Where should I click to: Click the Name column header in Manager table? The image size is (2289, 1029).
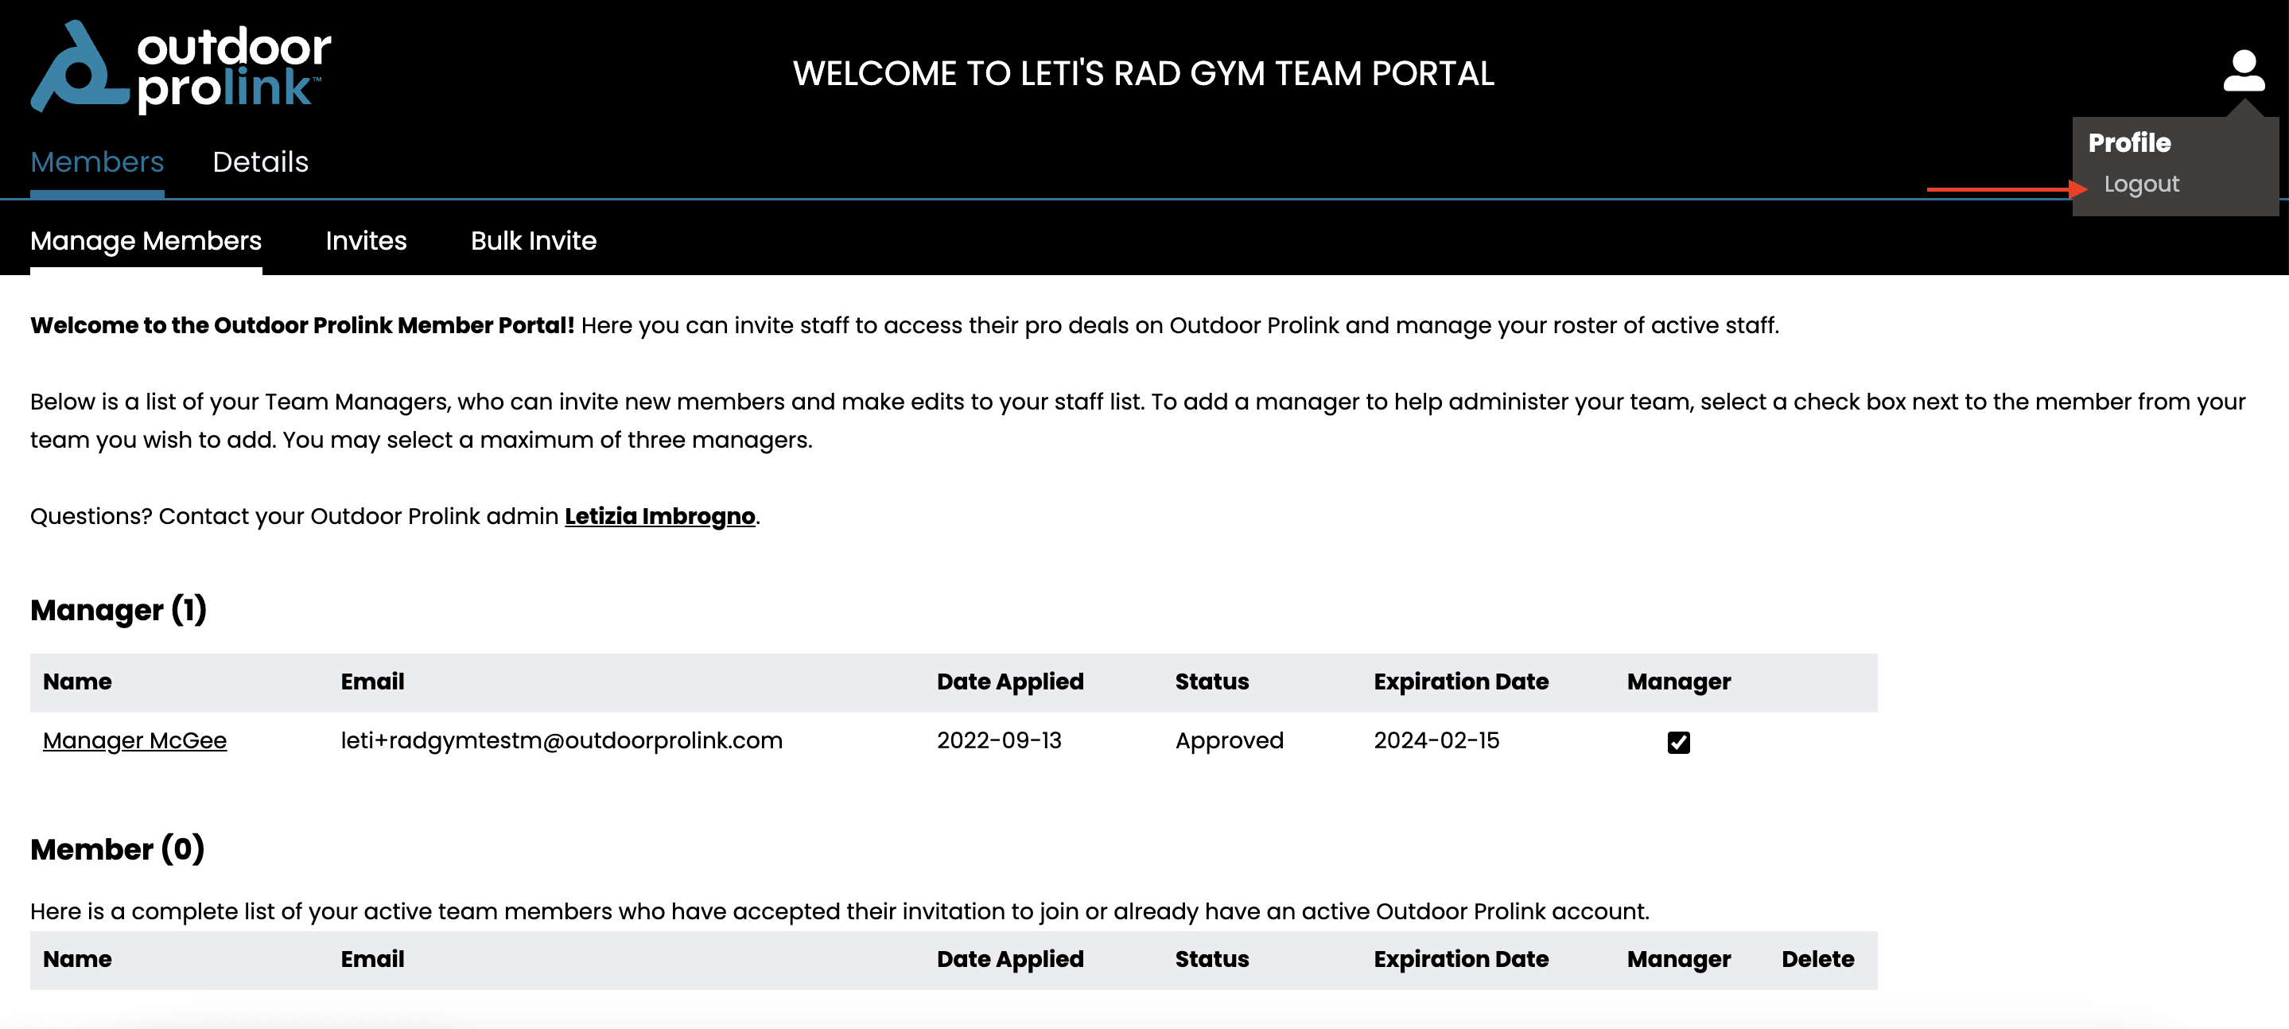click(77, 681)
